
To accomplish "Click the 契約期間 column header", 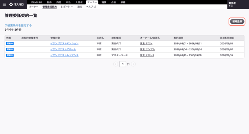I will pos(178,38).
